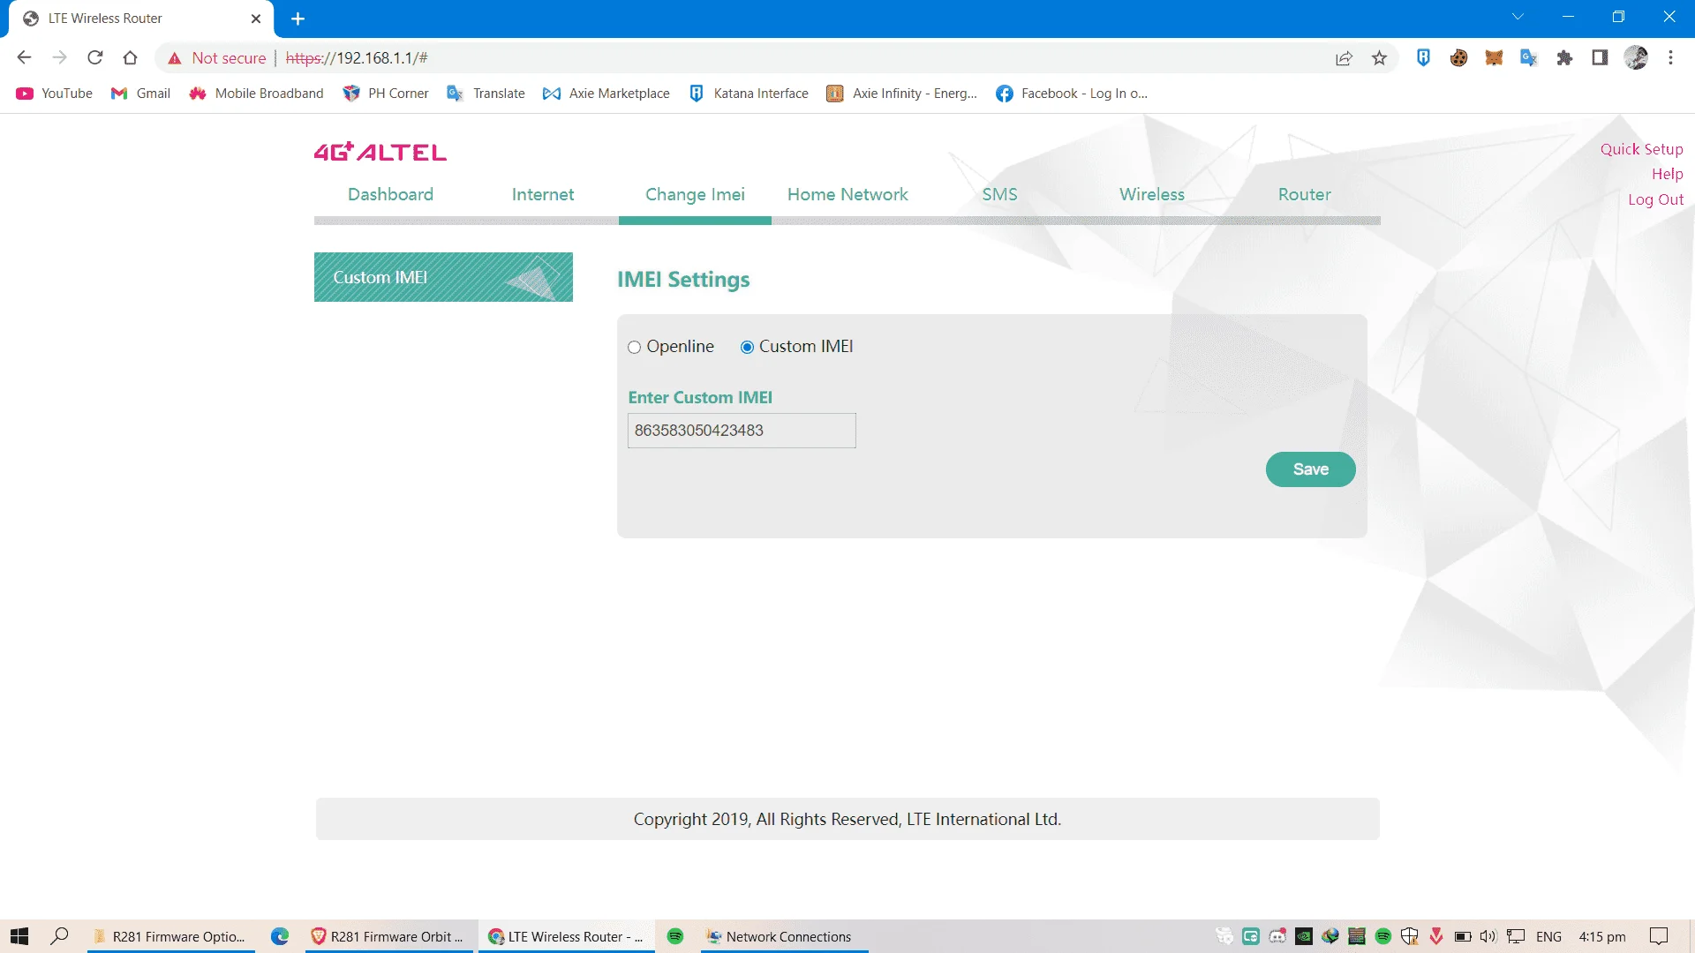
Task: Open the Windows Start menu
Action: point(19,936)
